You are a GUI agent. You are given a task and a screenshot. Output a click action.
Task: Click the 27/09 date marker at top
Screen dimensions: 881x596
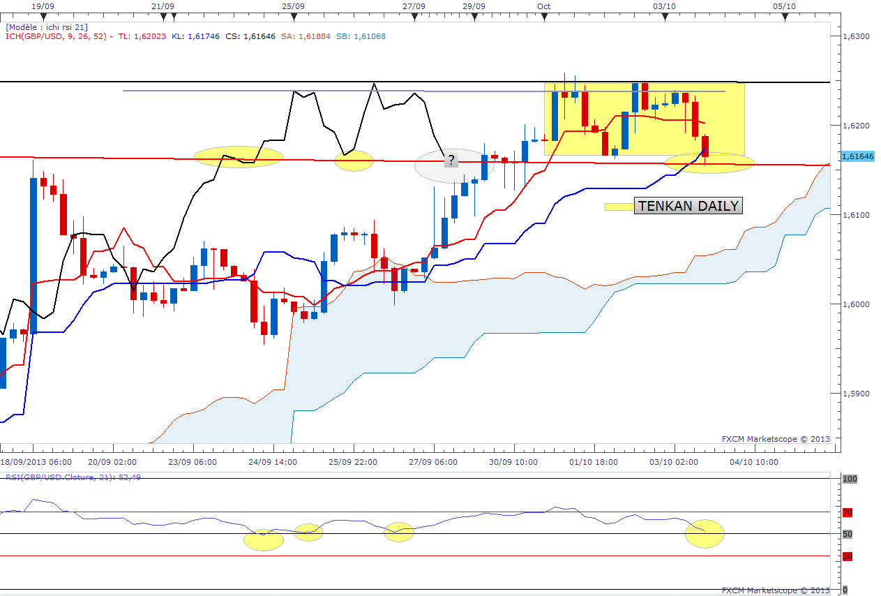coord(414,6)
